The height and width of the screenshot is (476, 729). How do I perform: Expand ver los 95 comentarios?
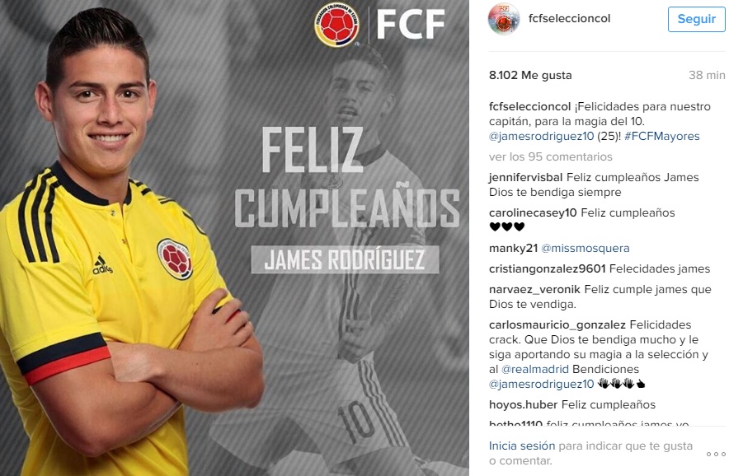pos(551,156)
